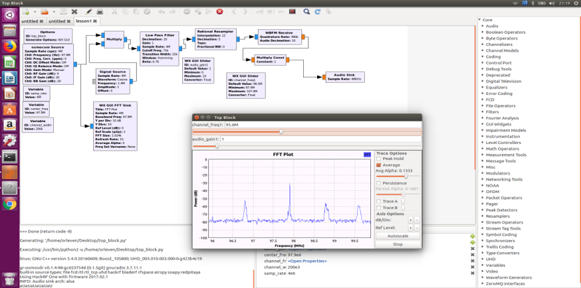Switch to the first untitled tab
The image size is (581, 288).
pos(30,21)
